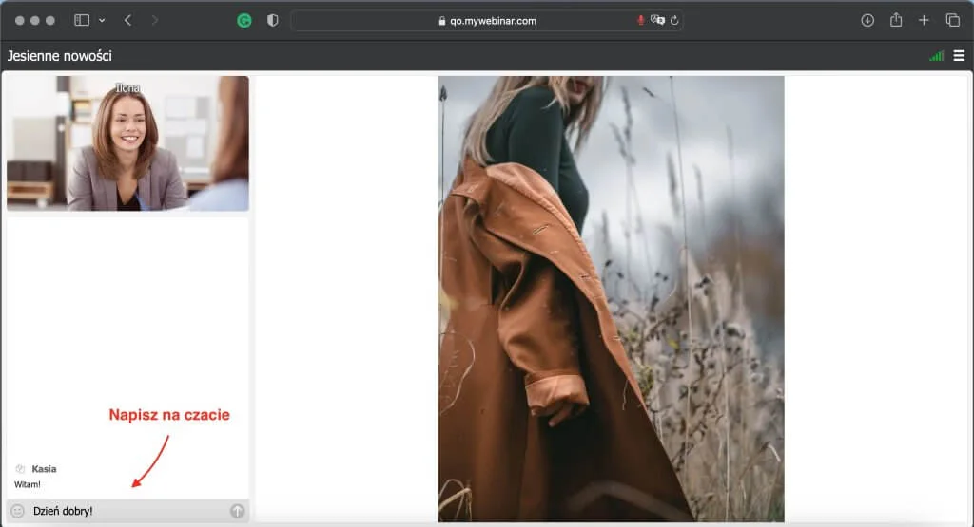Expand the sidebar dropdown chevron
Viewport: 974px width, 527px height.
point(102,21)
